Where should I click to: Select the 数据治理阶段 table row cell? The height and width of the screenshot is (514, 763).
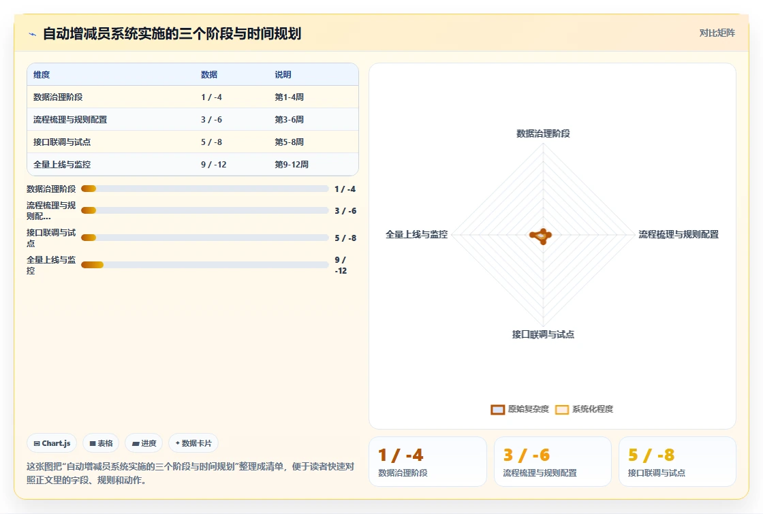coord(58,97)
